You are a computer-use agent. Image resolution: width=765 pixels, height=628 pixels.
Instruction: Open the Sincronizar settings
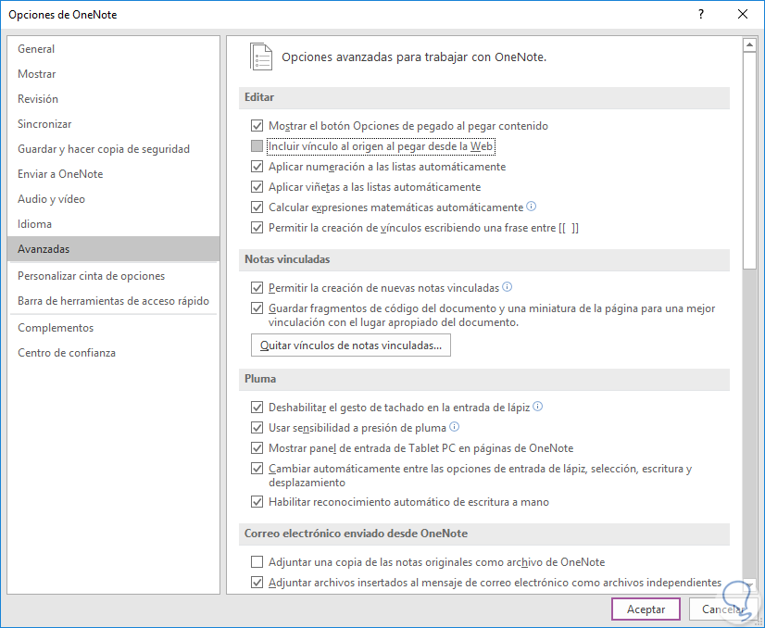(x=113, y=124)
